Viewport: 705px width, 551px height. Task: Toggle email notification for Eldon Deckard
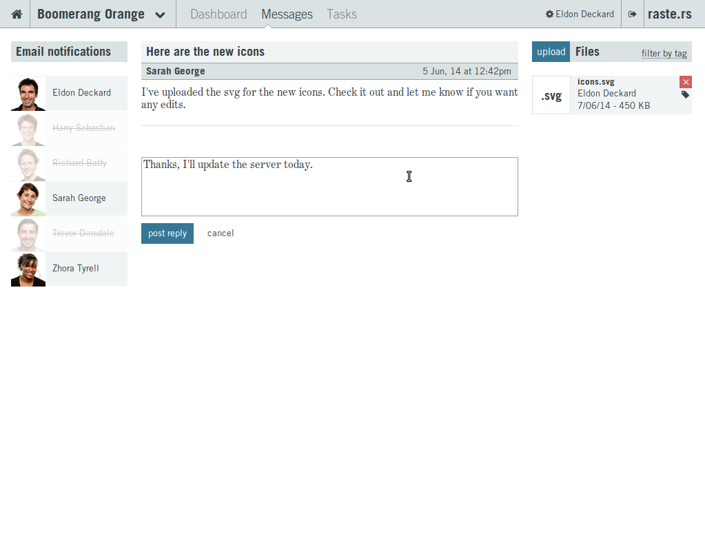(x=81, y=93)
